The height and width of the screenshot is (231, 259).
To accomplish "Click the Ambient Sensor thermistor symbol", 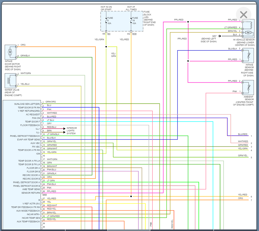I will click(248, 88).
